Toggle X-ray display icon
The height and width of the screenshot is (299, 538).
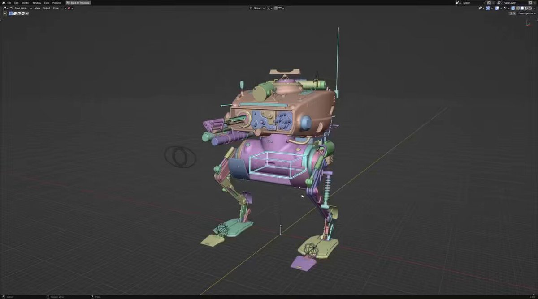512,8
